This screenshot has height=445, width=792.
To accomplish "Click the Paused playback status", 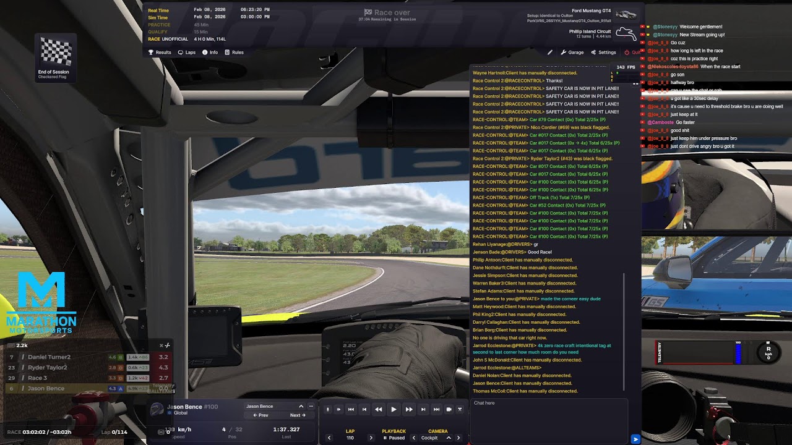I will pyautogui.click(x=394, y=438).
